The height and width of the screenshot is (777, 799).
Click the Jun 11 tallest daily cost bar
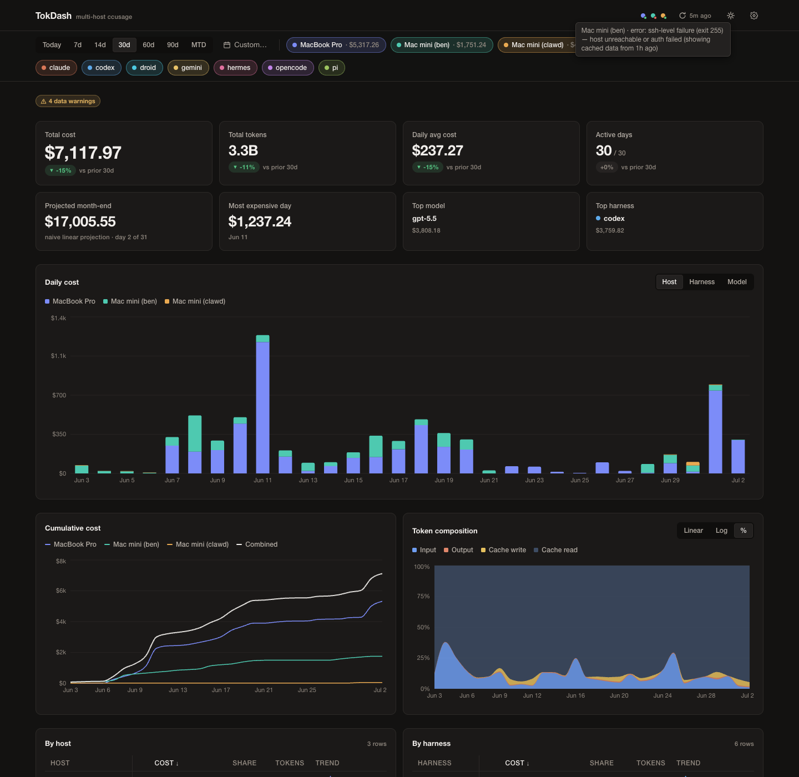pyautogui.click(x=262, y=404)
